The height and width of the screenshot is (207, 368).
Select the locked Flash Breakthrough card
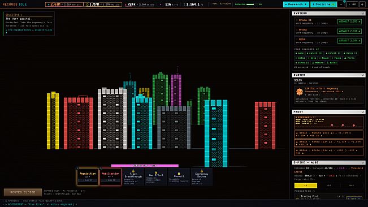point(133,176)
